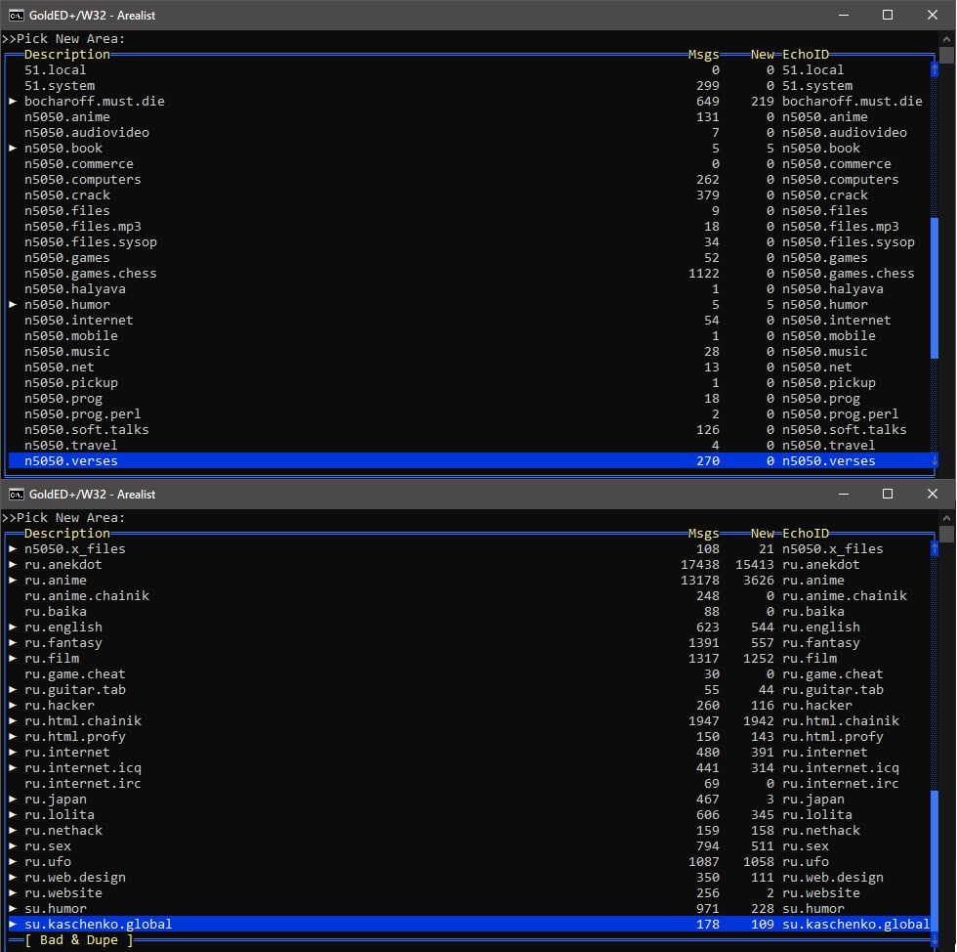Click the console icon in the top window title bar
957x952 pixels.
coord(17,16)
